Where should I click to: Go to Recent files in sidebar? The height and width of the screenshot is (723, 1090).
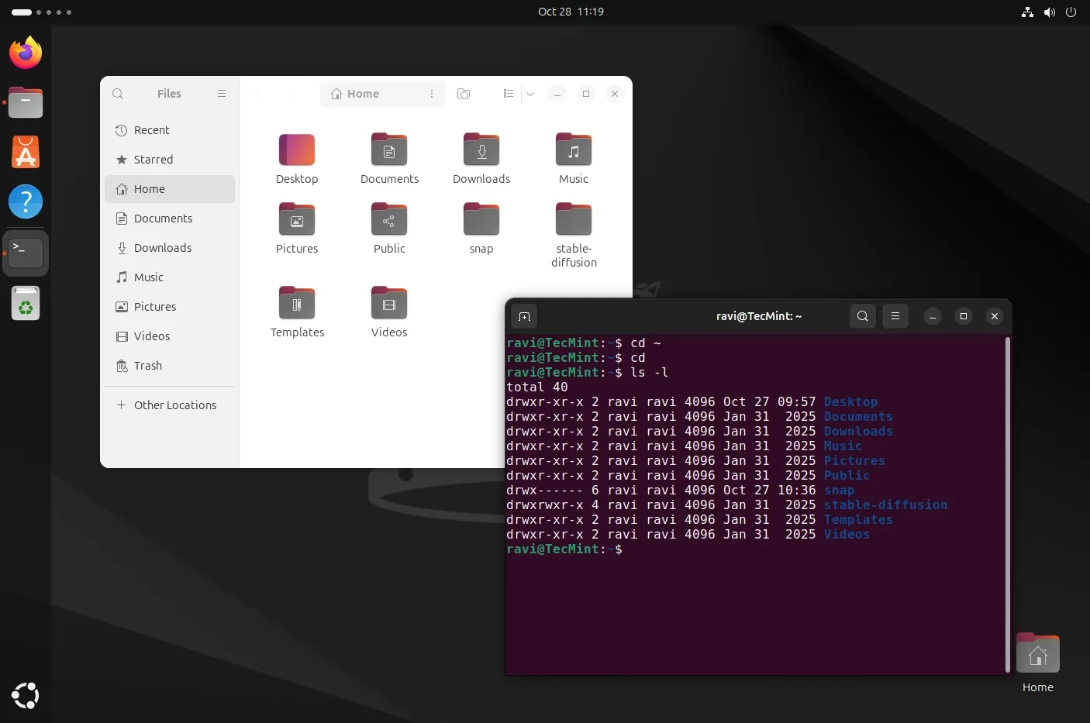(x=151, y=130)
